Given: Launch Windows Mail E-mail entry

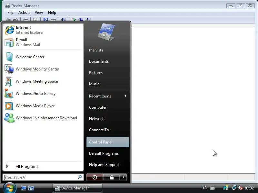Looking at the screenshot, I should (x=43, y=42).
